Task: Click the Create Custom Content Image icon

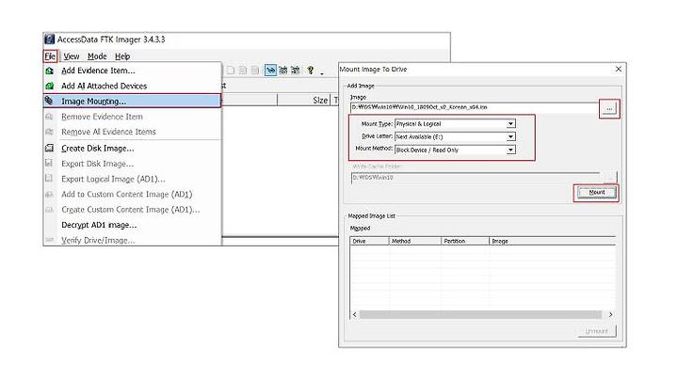Action: pos(50,210)
